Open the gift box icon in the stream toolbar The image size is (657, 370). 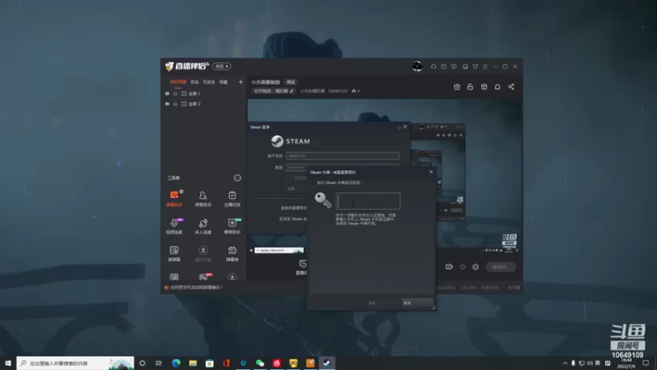tap(457, 87)
